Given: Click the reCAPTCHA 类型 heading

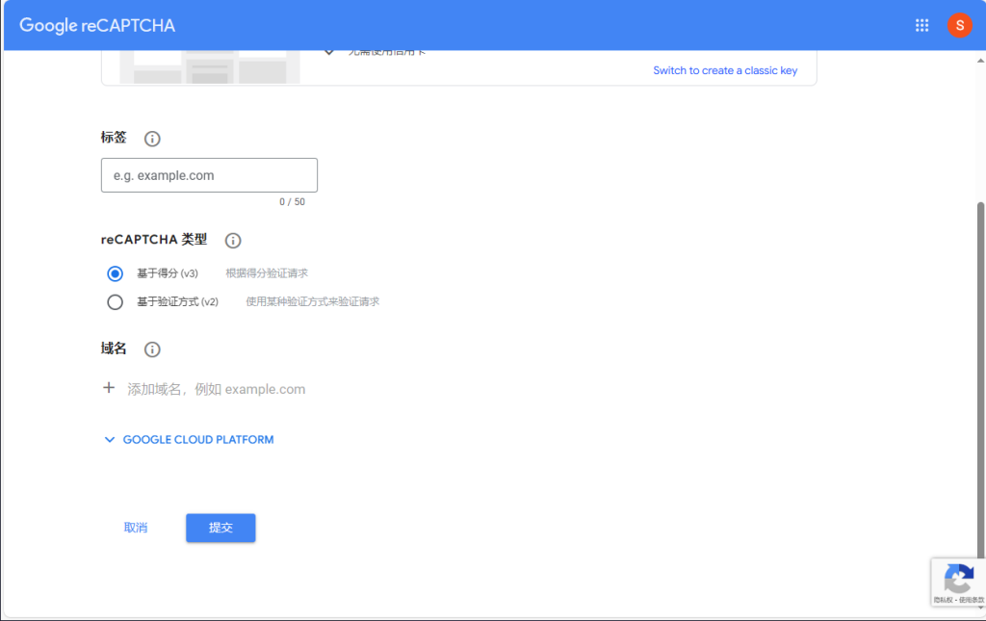Looking at the screenshot, I should [x=154, y=240].
